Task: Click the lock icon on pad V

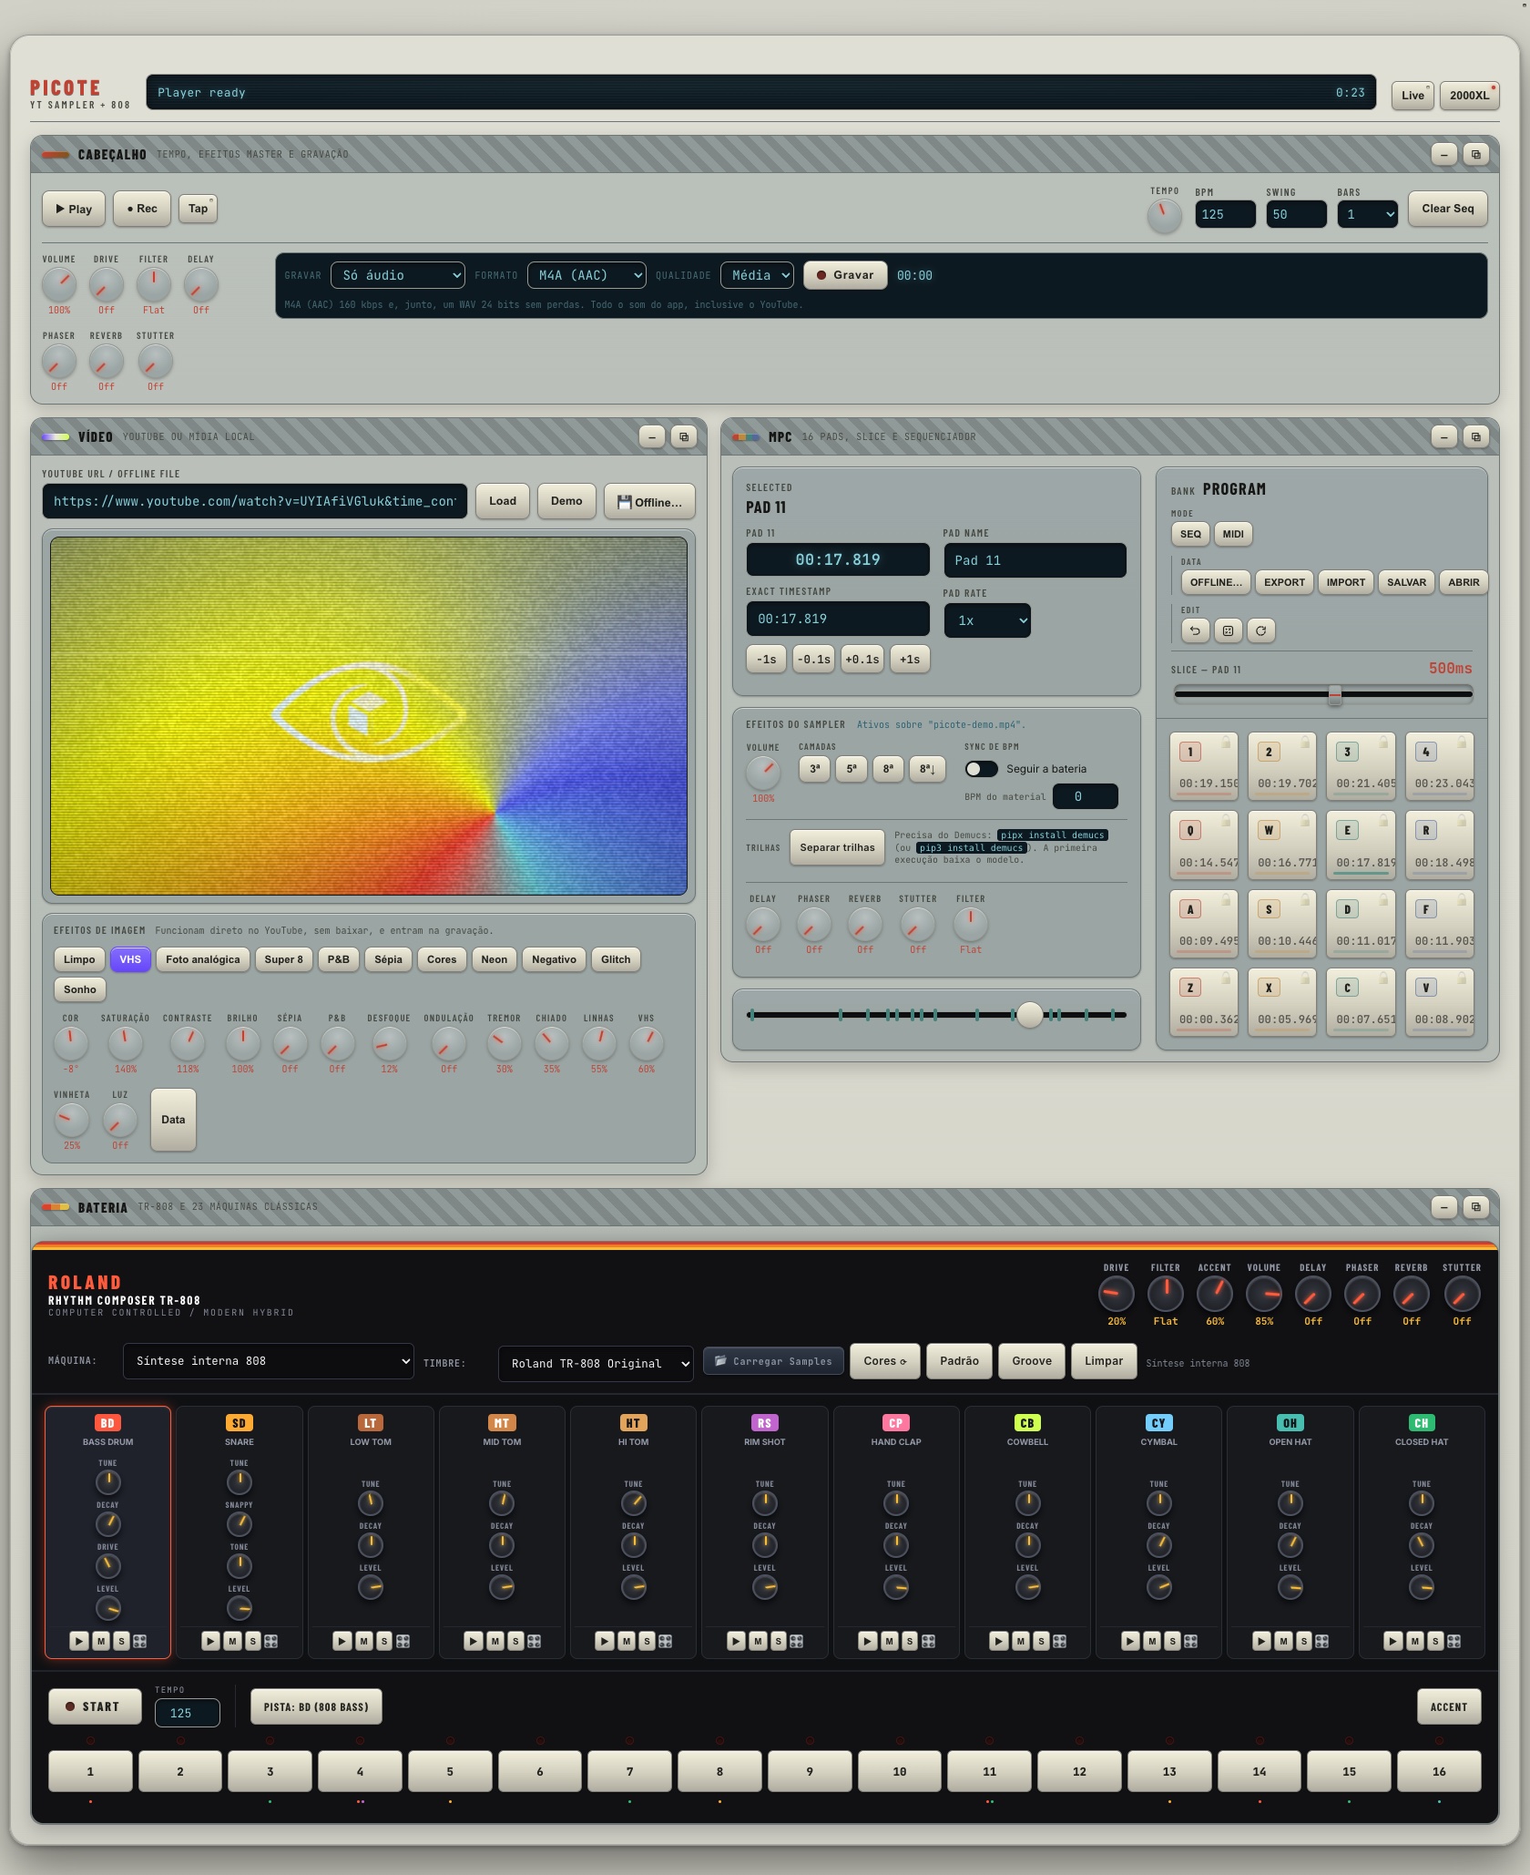Action: pyautogui.click(x=1463, y=977)
